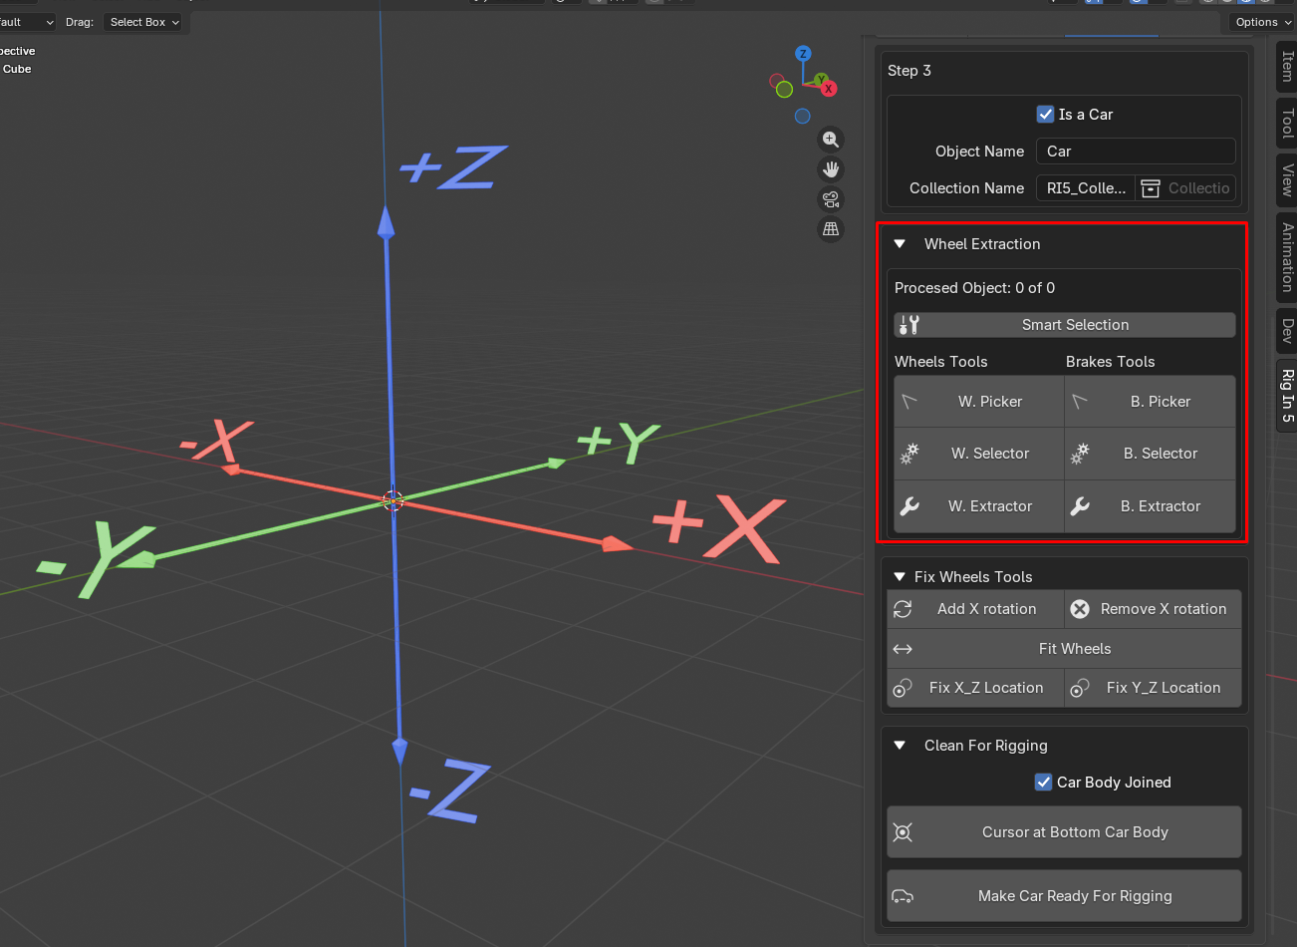This screenshot has width=1297, height=947.
Task: Click the 'Step 3' label
Action: [x=909, y=71]
